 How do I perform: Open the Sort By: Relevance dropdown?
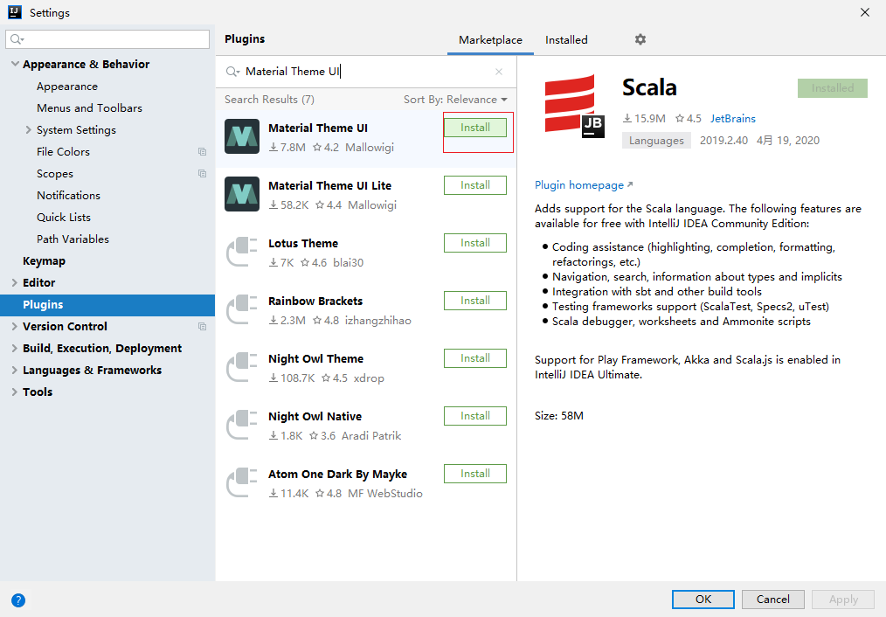coord(455,100)
